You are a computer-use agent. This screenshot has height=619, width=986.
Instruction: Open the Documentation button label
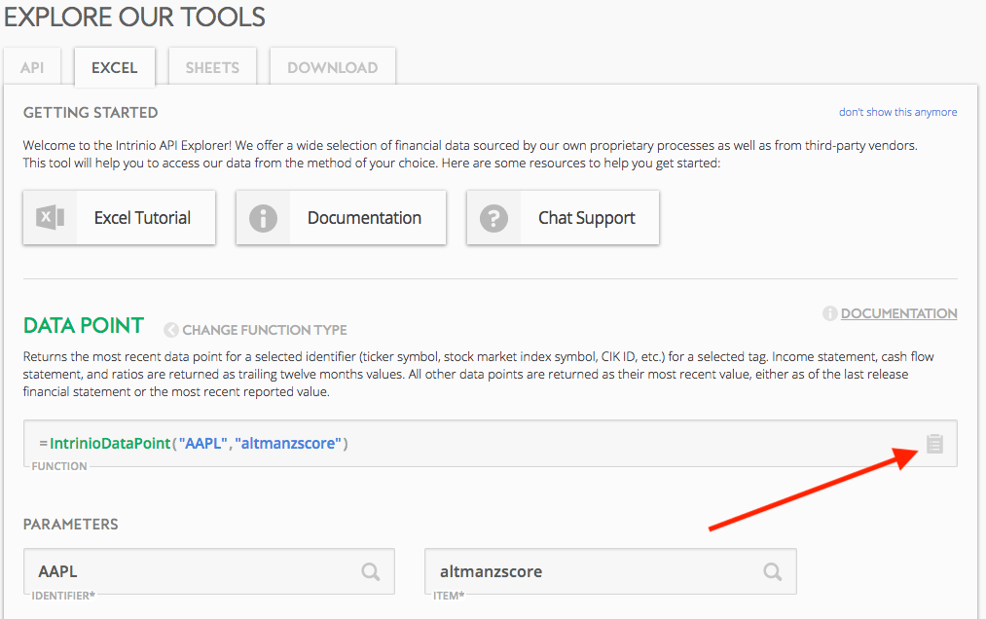pos(364,218)
